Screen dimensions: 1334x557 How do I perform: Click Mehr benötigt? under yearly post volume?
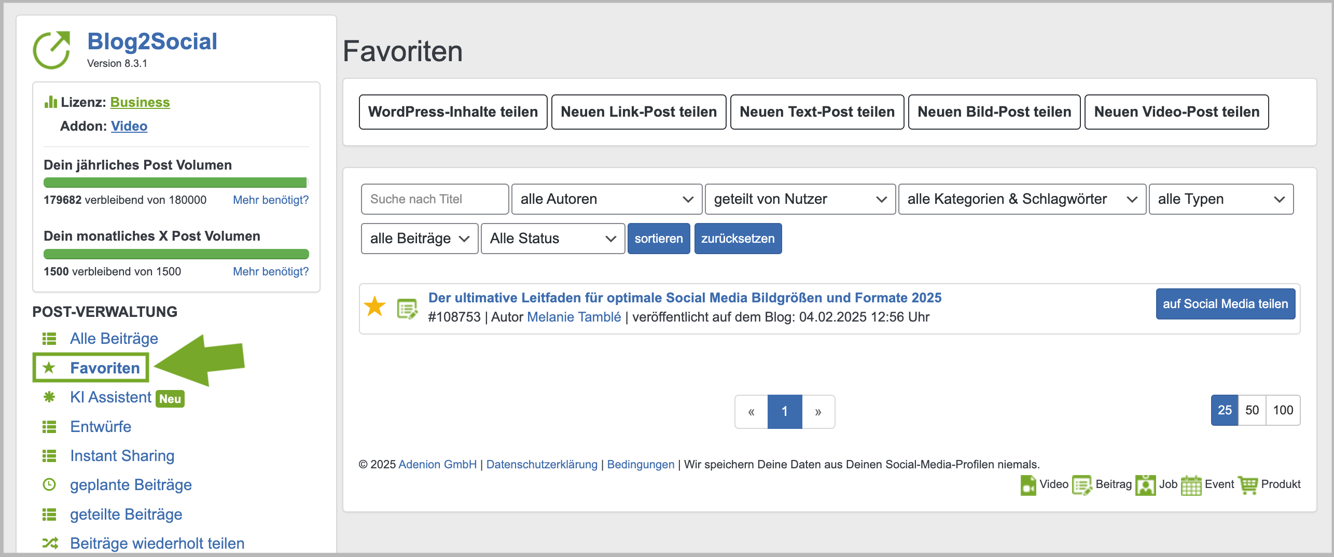pyautogui.click(x=271, y=200)
